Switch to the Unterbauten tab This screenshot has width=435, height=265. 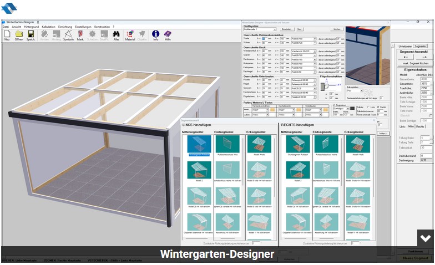405,47
